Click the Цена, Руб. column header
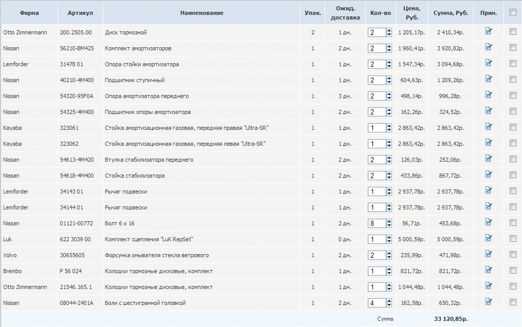522x327 pixels. click(412, 13)
